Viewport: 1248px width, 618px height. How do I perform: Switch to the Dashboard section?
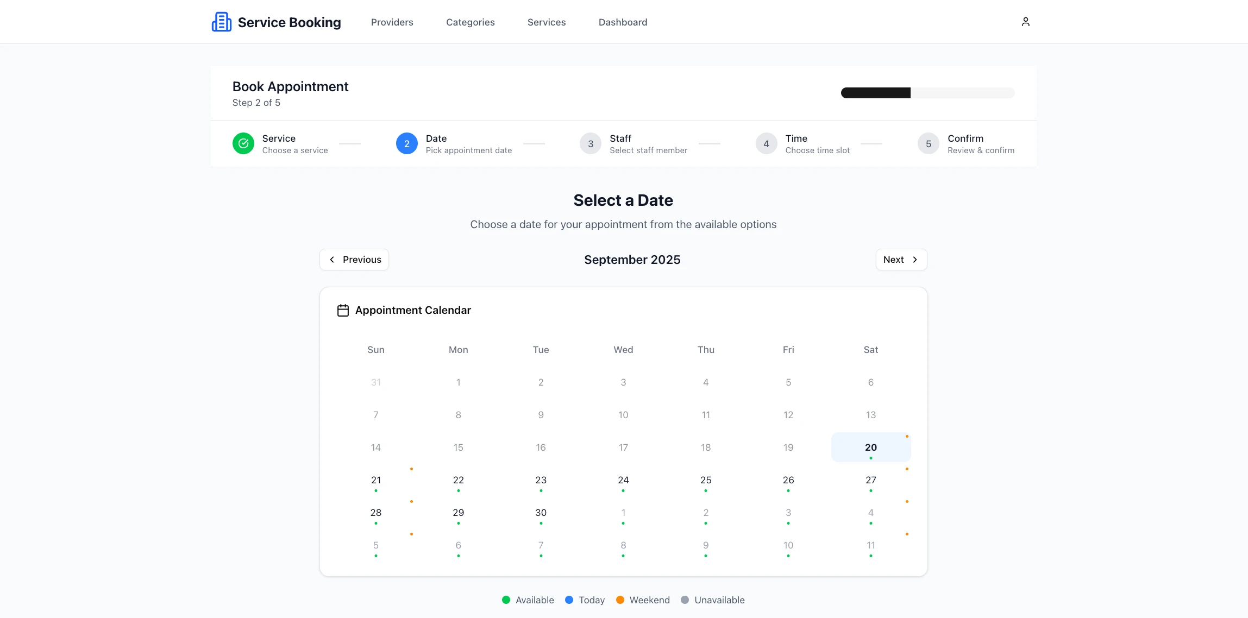coord(623,22)
